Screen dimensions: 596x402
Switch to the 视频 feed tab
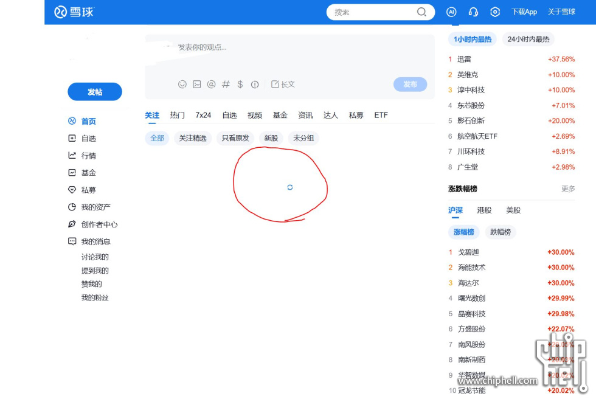tap(255, 115)
